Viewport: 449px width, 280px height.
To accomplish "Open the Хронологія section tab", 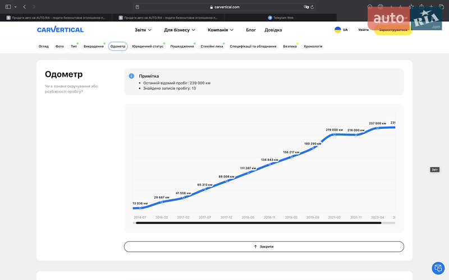I will [x=313, y=46].
